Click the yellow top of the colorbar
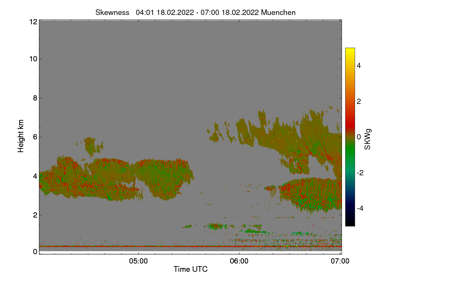Image resolution: width=449 pixels, height=299 pixels. click(350, 51)
